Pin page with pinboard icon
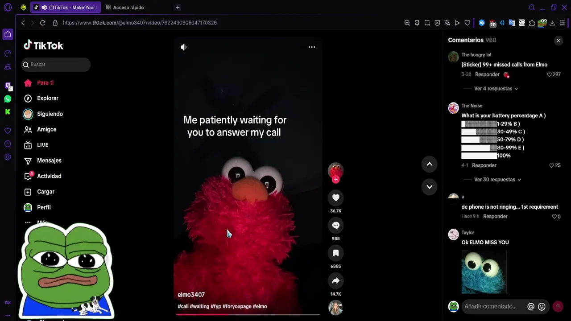571x321 pixels. (417, 23)
